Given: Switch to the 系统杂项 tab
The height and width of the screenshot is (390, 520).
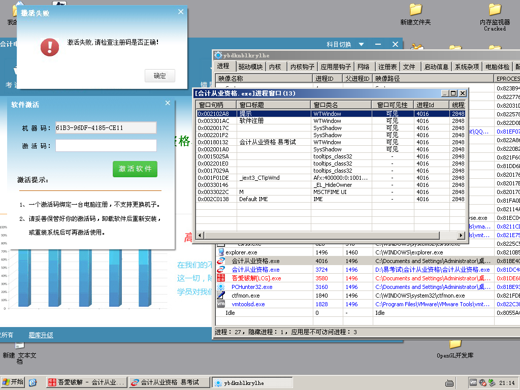Looking at the screenshot, I should 467,67.
